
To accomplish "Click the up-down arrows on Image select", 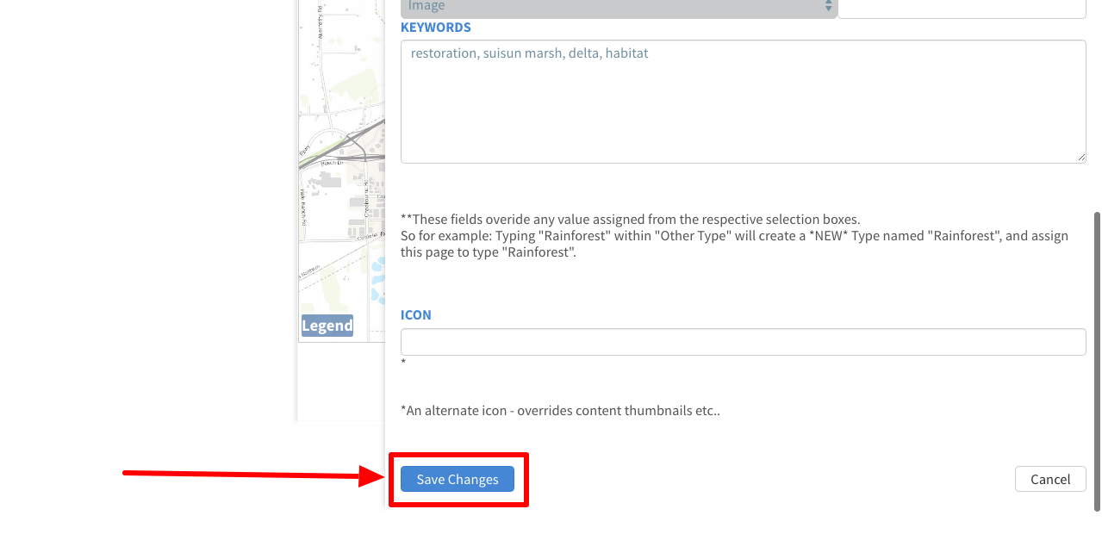I will point(828,7).
